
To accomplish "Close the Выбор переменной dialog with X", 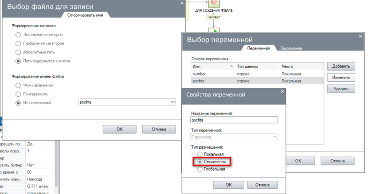I will tap(360, 36).
